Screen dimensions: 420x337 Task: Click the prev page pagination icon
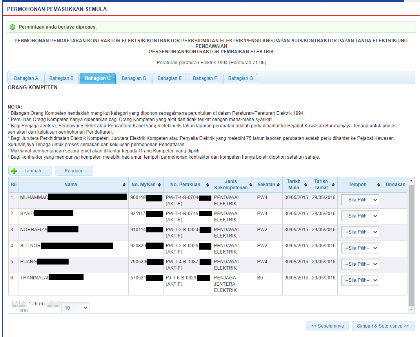[23, 304]
